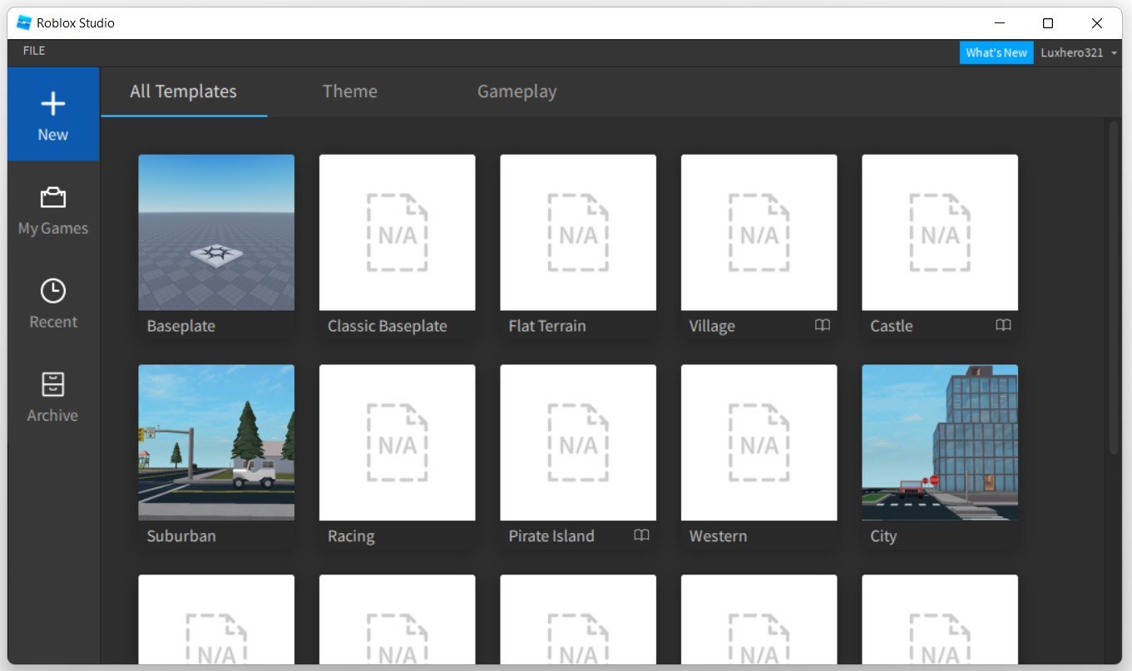
Task: Open the City template
Action: pyautogui.click(x=940, y=442)
